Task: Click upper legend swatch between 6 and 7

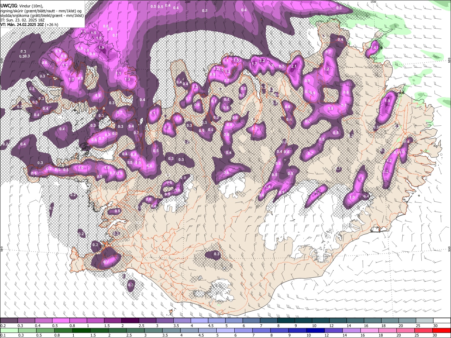Action: [x=251, y=321]
